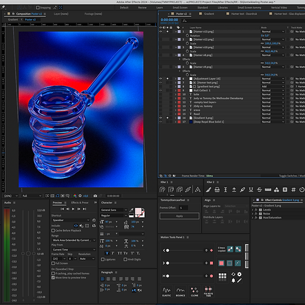The image size is (305, 305).
Task: Click the Preview last frame button
Action: coord(85,209)
